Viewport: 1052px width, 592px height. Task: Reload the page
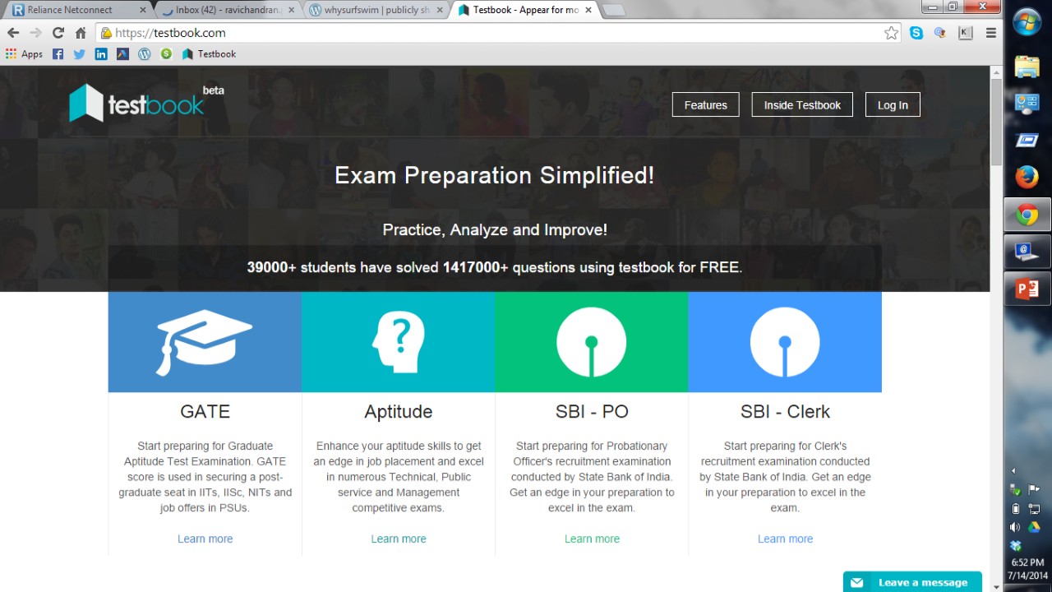point(58,33)
